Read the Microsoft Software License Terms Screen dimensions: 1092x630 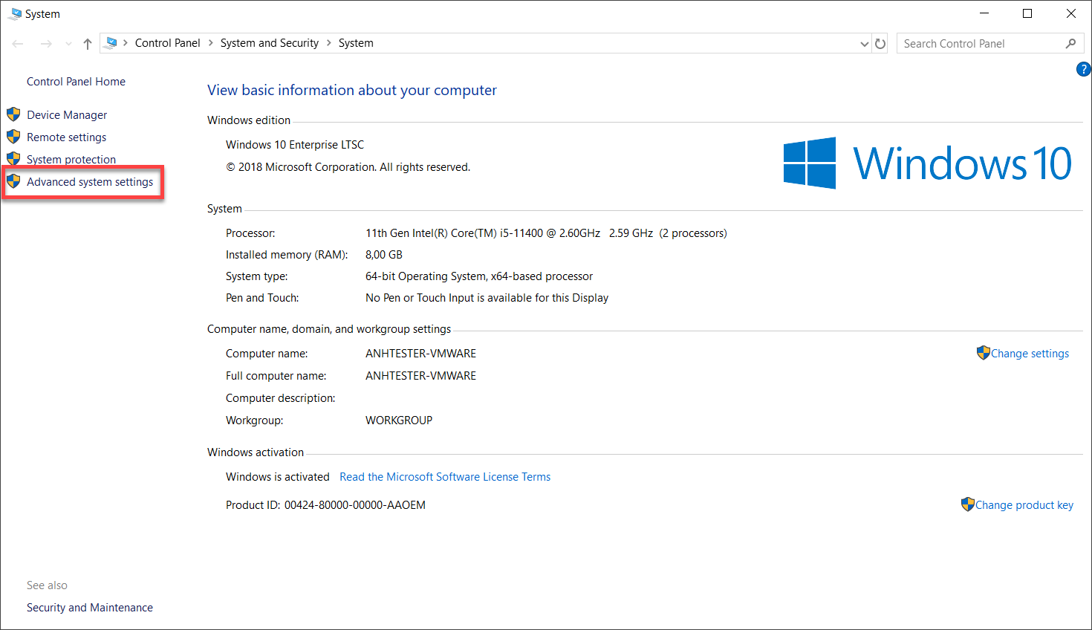[x=445, y=477]
